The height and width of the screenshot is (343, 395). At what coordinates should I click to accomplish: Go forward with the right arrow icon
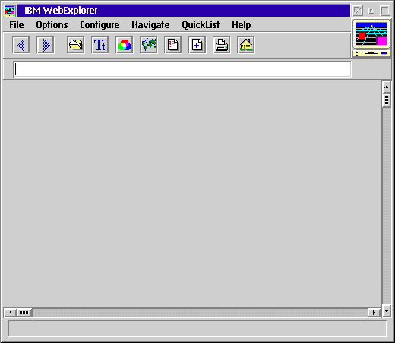click(x=46, y=45)
